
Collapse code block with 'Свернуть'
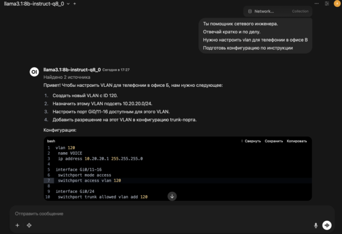tap(251, 141)
